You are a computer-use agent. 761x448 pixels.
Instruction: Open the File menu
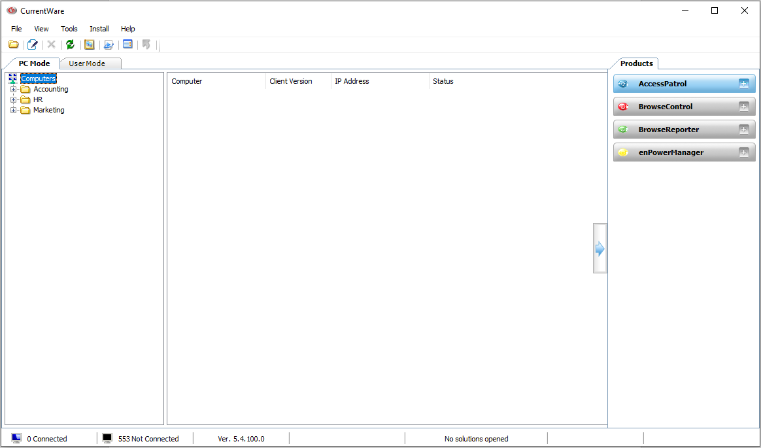(16, 29)
